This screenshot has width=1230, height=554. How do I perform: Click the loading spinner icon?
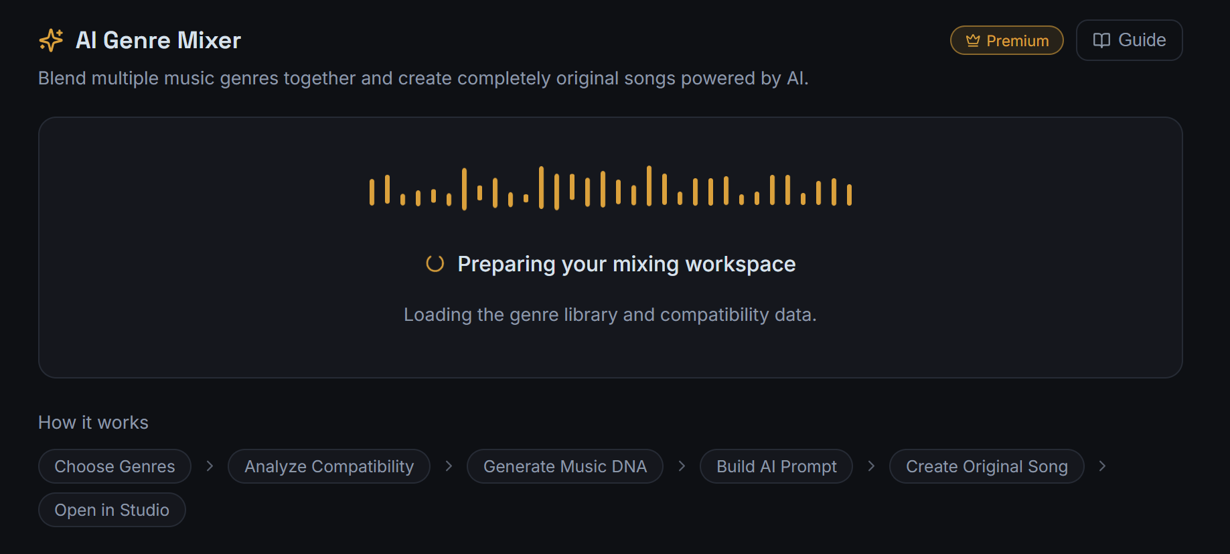[x=435, y=264]
